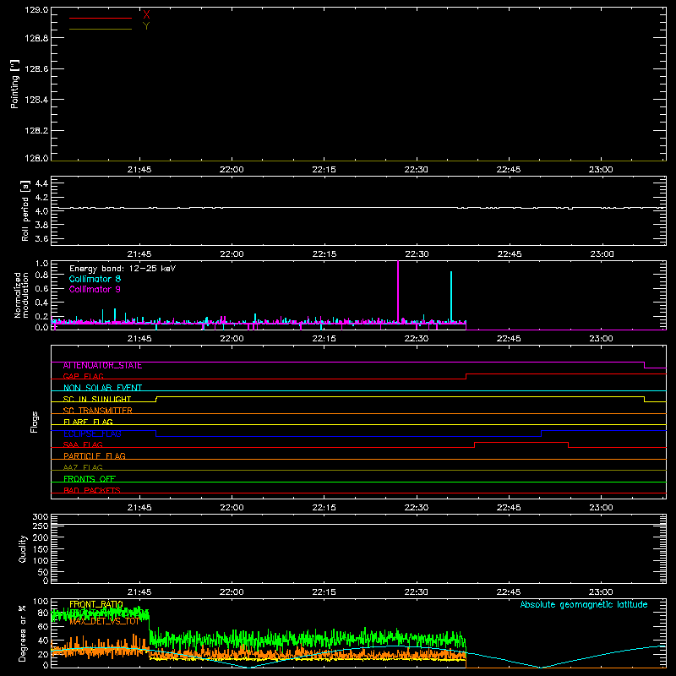Click the Normalized modulation axis title
This screenshot has height=676, width=676.
coord(21,295)
